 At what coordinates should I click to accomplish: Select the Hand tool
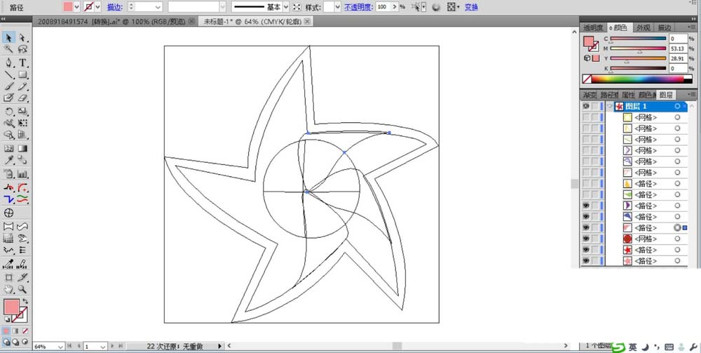[x=9, y=288]
